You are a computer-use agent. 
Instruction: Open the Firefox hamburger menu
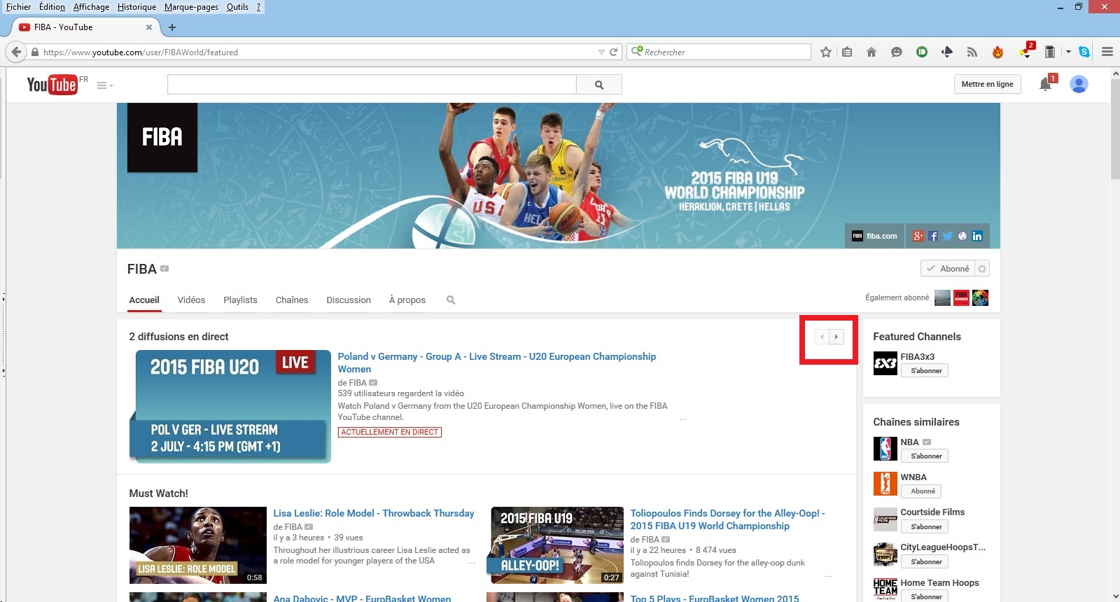pos(1107,52)
